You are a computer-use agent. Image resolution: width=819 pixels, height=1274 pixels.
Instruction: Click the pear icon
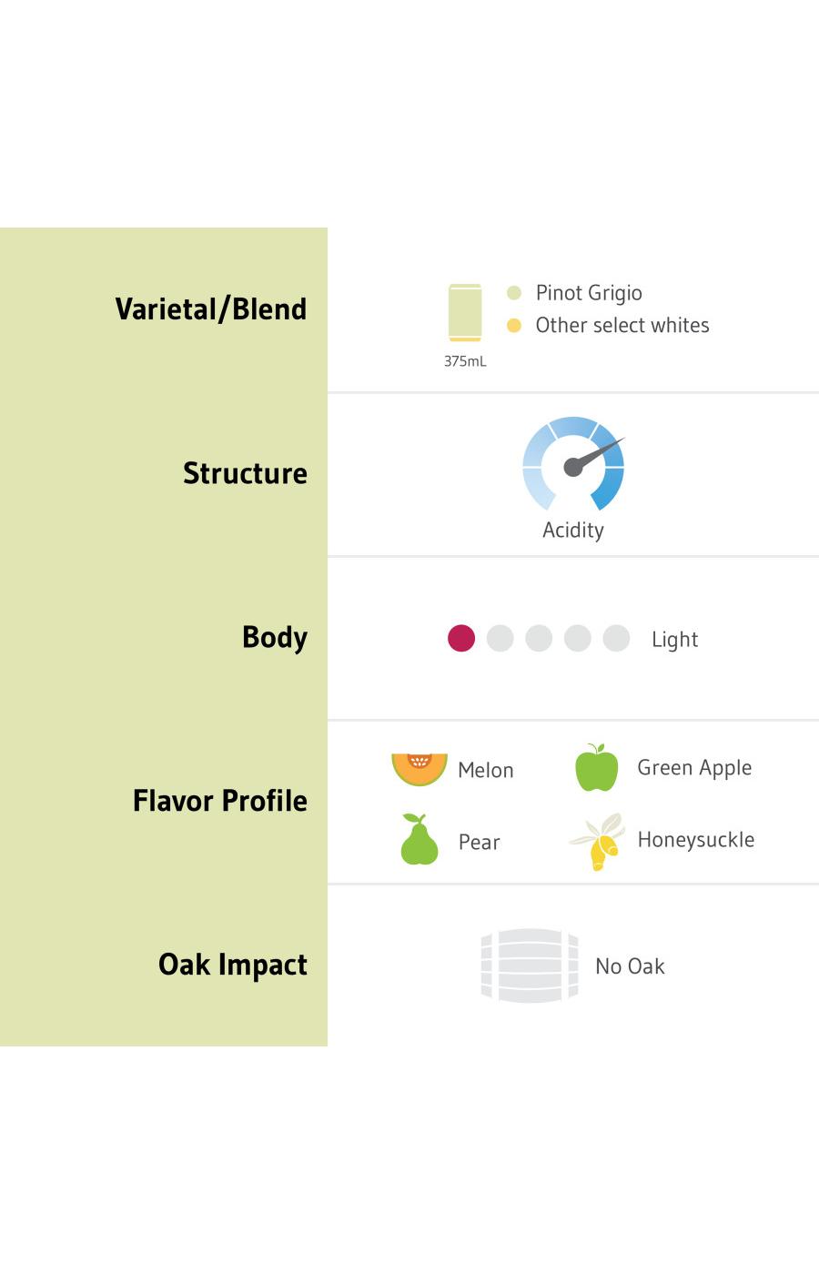point(420,839)
